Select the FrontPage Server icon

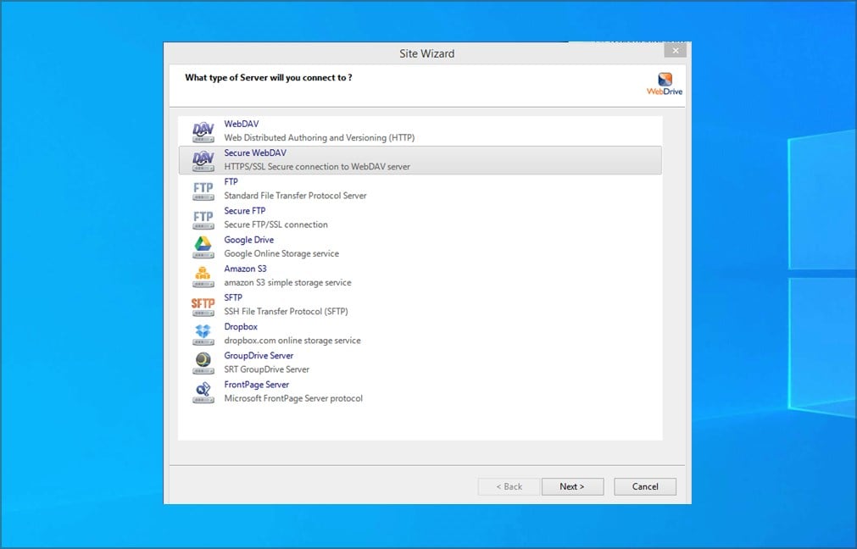203,392
